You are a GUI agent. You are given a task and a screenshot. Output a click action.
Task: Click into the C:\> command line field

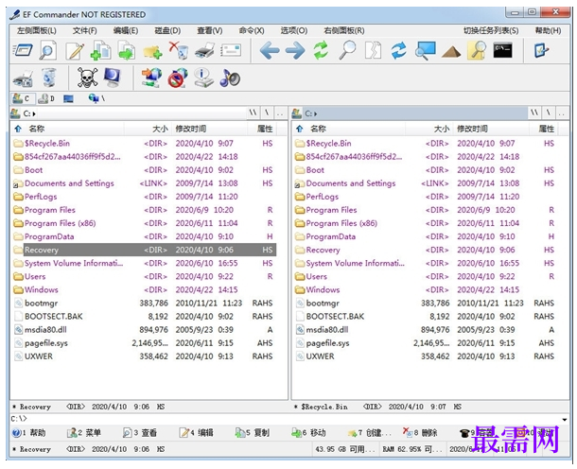coord(287,419)
